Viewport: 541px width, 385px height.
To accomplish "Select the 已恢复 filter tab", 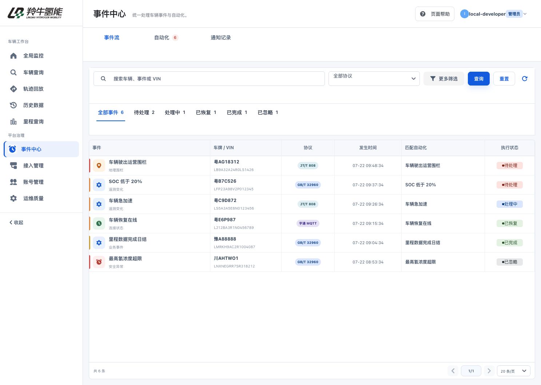I will [x=206, y=112].
